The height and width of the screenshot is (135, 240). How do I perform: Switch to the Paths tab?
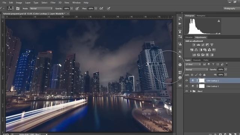[206, 60]
